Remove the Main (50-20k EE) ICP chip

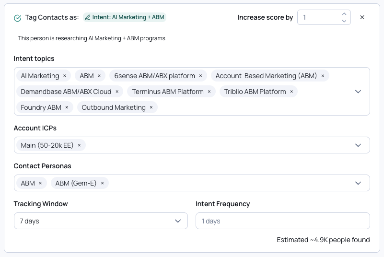coord(79,145)
